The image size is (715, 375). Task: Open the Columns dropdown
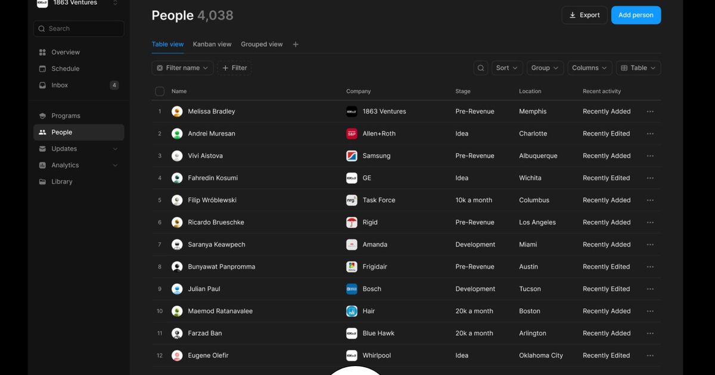click(589, 67)
